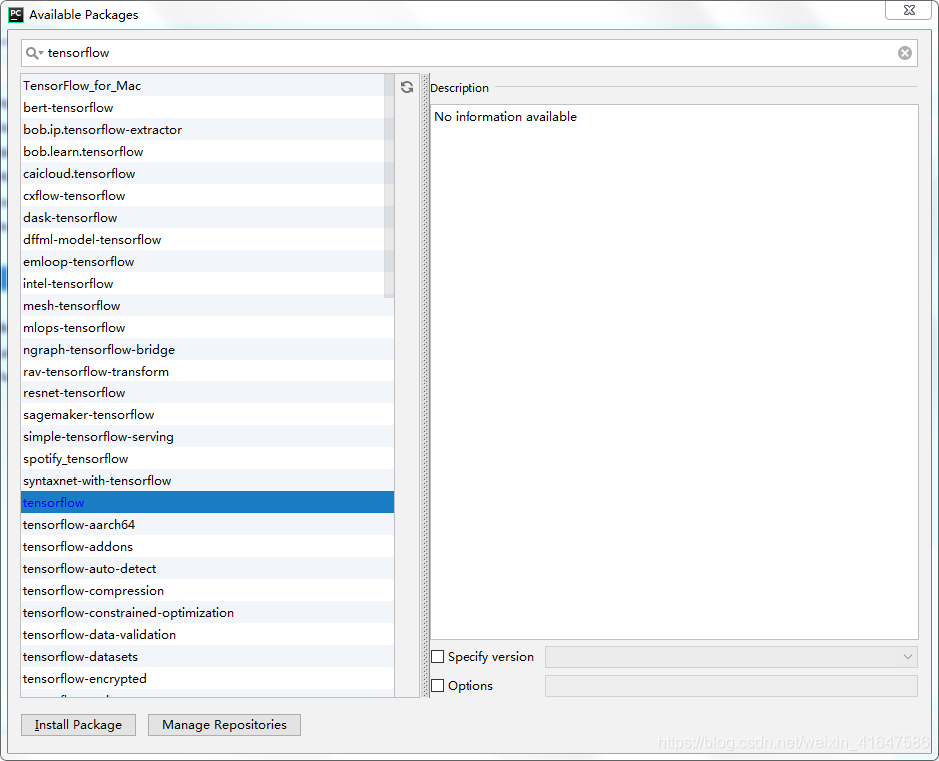The height and width of the screenshot is (761, 939).
Task: Select tensorflow-datasets package
Action: coord(207,656)
